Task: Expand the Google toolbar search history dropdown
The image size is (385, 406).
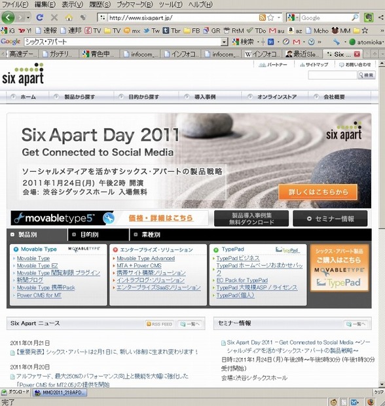Action: coord(224,42)
